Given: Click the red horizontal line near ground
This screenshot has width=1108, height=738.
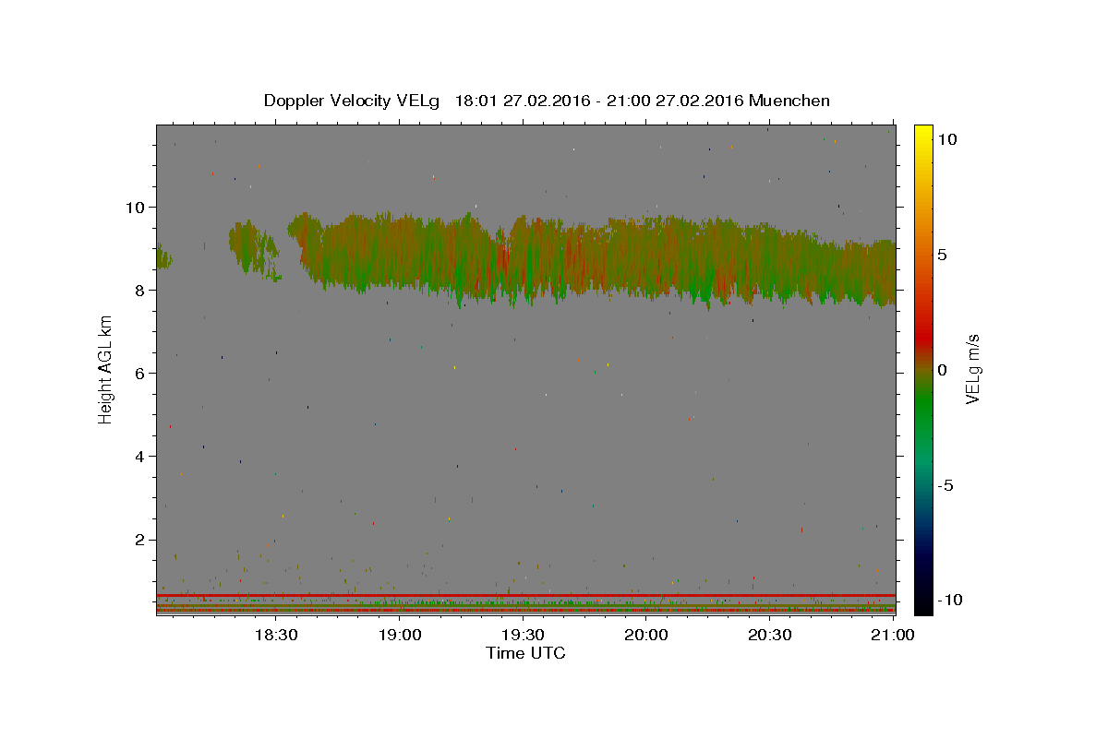Looking at the screenshot, I should point(525,595).
